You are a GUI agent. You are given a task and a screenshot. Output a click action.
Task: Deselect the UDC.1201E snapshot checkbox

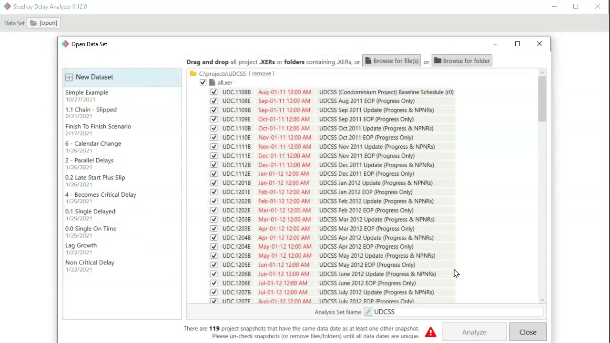(214, 192)
